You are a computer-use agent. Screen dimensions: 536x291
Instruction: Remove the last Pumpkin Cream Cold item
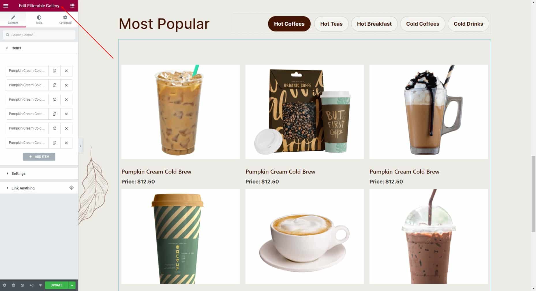pyautogui.click(x=66, y=143)
